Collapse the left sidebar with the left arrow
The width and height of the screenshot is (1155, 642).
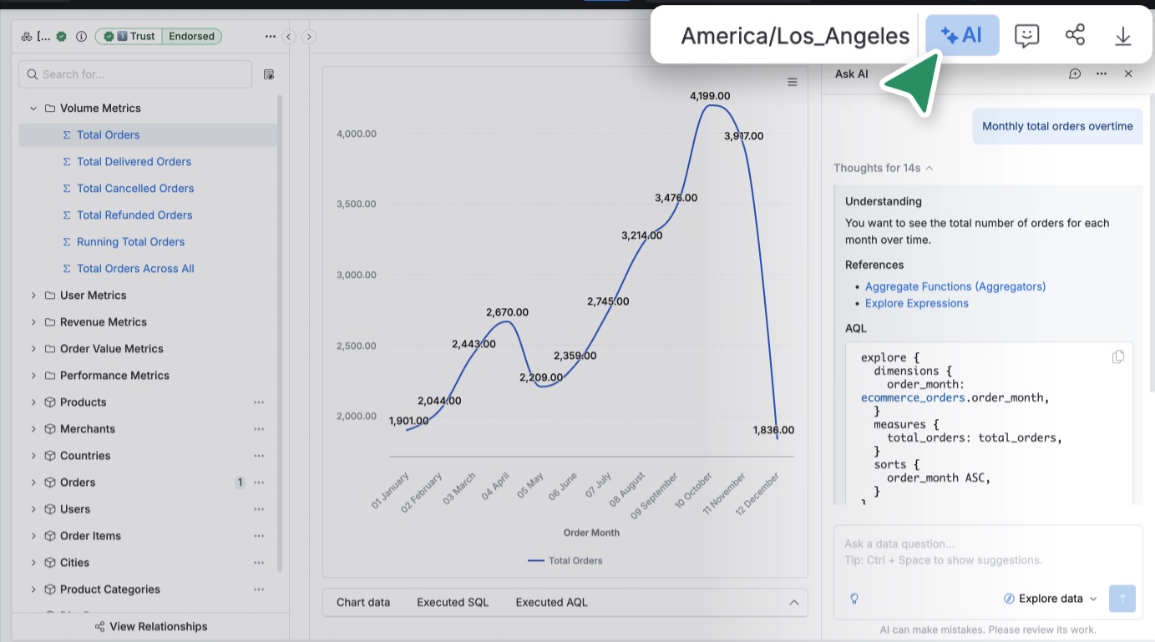pos(289,37)
